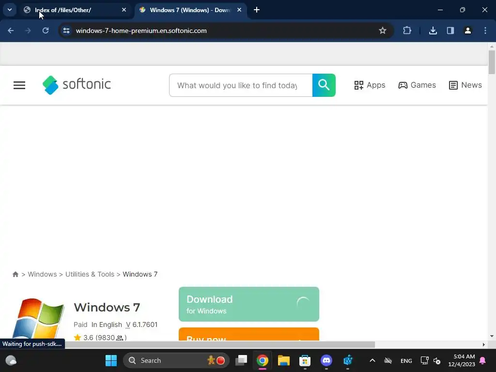
Task: Open Google Chrome from taskbar
Action: (263, 360)
